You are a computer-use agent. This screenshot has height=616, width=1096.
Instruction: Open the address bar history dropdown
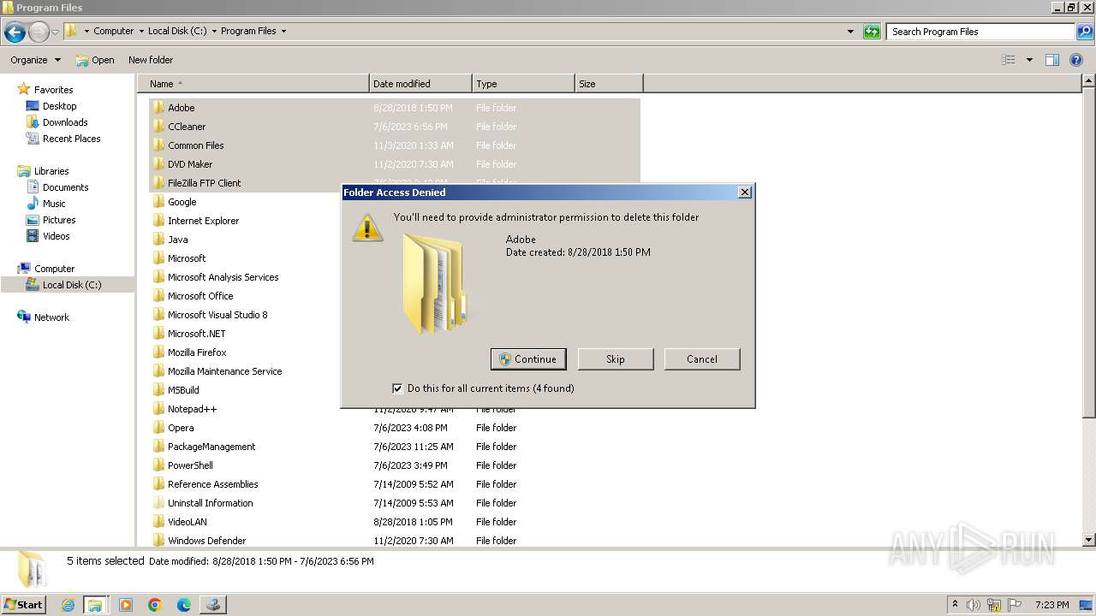850,32
